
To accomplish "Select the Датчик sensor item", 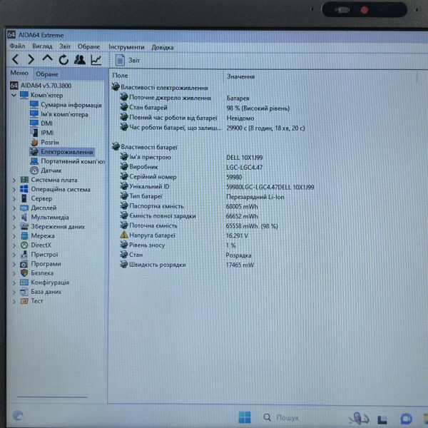I will pos(46,170).
